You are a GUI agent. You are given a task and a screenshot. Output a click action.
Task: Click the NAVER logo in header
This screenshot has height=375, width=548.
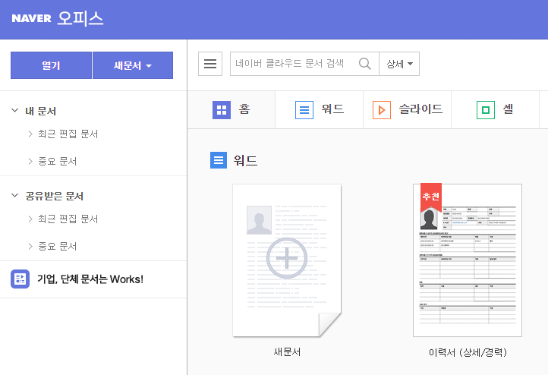click(31, 18)
